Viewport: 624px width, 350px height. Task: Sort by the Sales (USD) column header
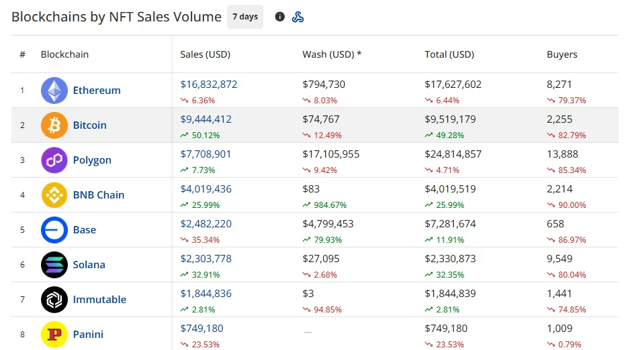[x=206, y=54]
